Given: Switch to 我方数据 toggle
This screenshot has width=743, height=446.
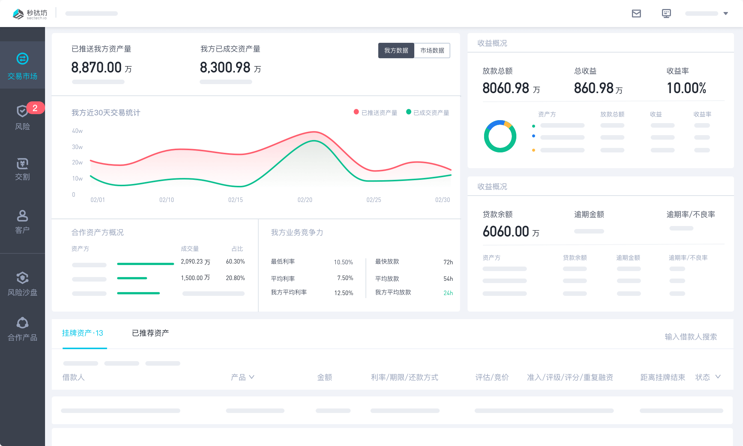Looking at the screenshot, I should coord(396,50).
